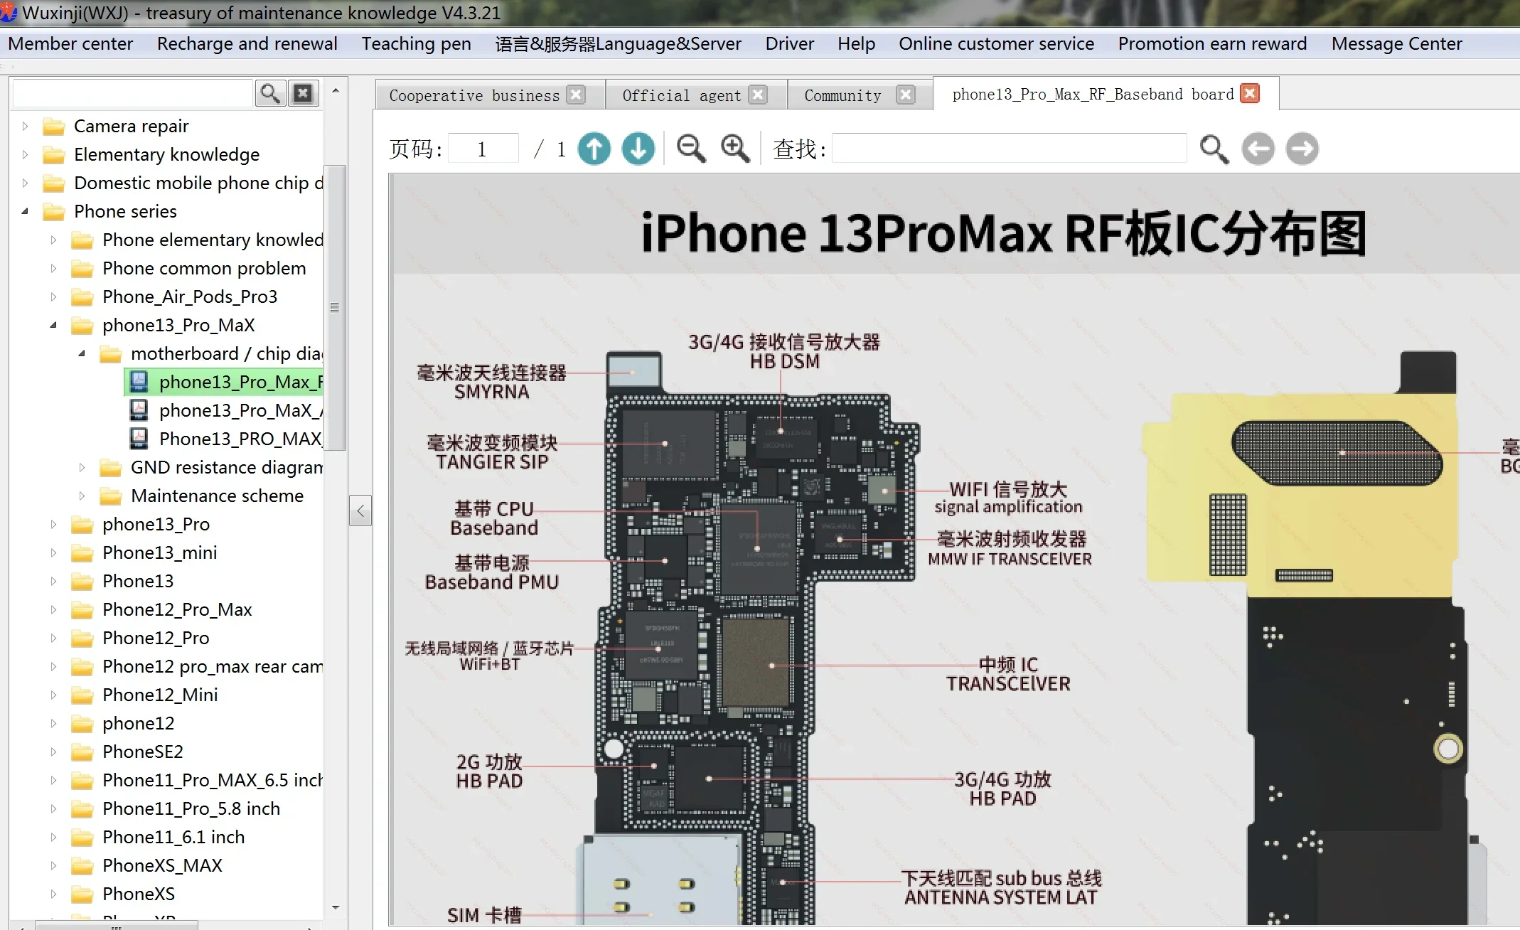
Task: Open the phone13_Pro_Max_F document in tree
Action: (x=225, y=382)
